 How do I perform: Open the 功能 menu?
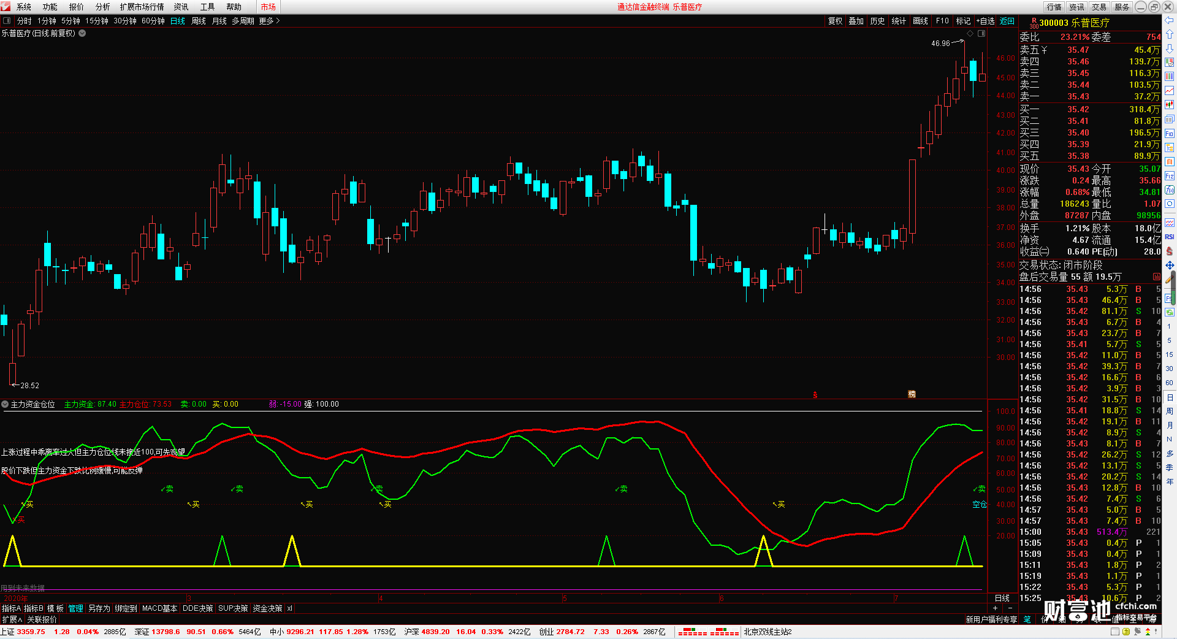pyautogui.click(x=50, y=7)
